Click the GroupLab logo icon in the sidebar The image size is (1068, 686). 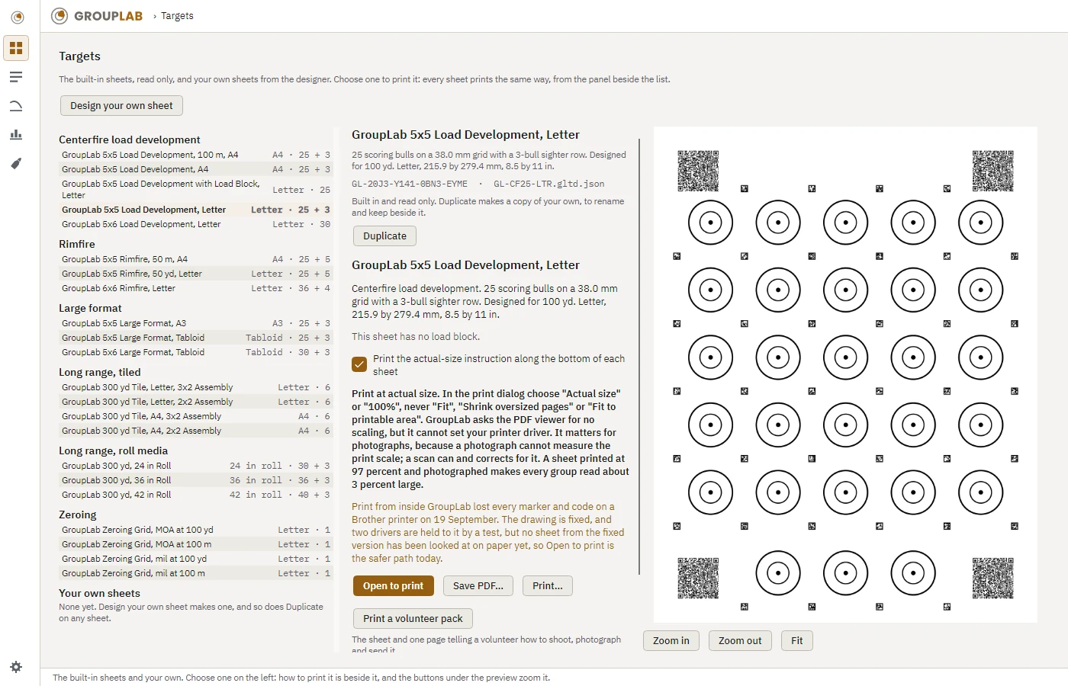point(17,17)
